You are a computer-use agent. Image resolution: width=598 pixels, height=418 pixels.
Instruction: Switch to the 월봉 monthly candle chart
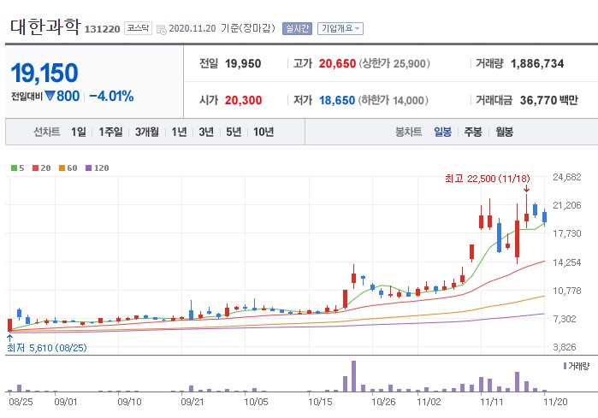(x=504, y=132)
